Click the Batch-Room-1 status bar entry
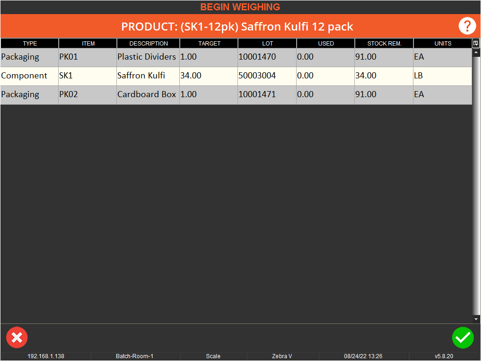The image size is (481, 361). tap(134, 356)
